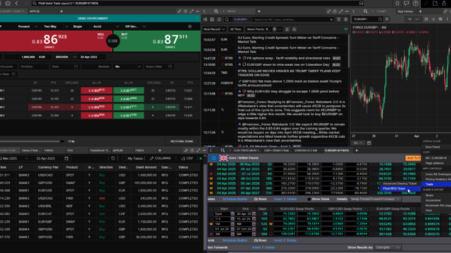Open the Most Recent sort dropdown
Screen dimensions: 451x253
(x=214, y=29)
